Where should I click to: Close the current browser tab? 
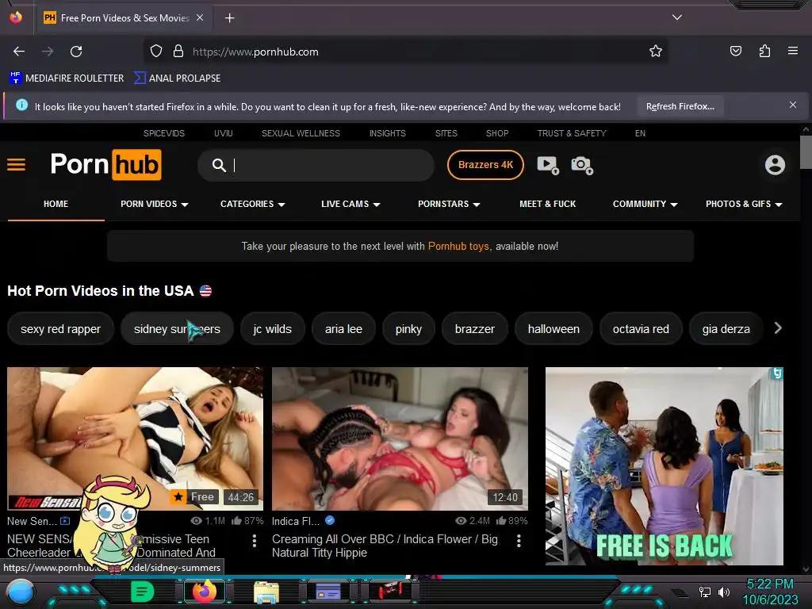tap(200, 17)
